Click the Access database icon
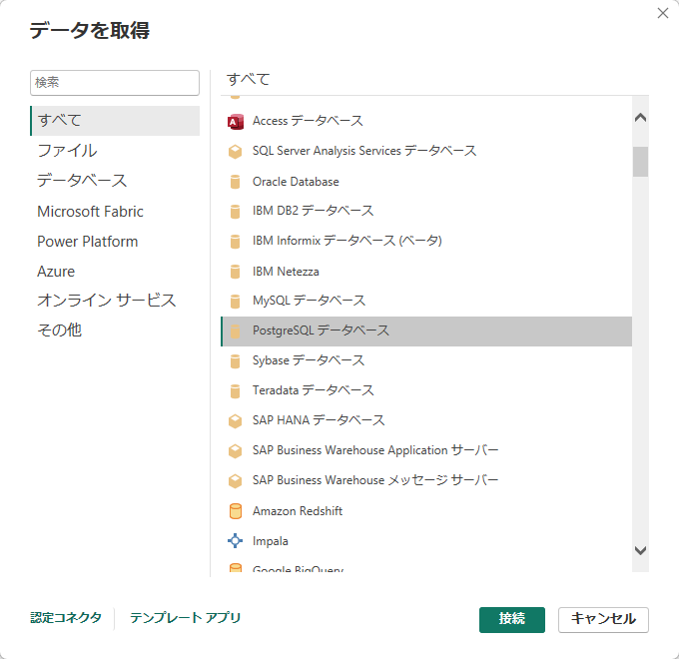The image size is (679, 659). (235, 122)
